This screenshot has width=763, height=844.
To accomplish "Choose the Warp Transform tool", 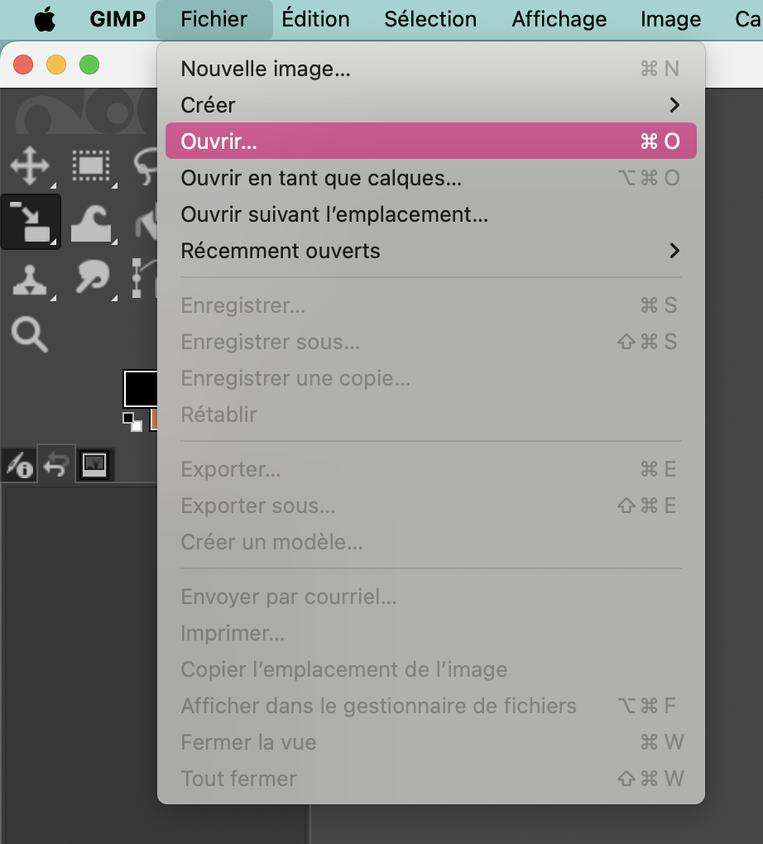I will coord(90,223).
